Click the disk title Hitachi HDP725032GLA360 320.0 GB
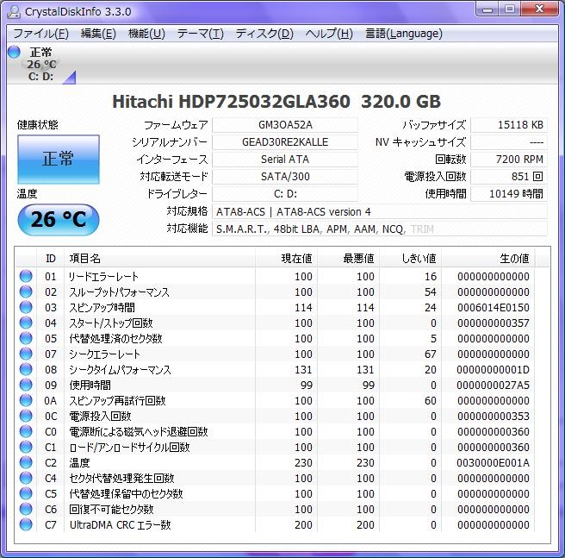 pyautogui.click(x=276, y=102)
